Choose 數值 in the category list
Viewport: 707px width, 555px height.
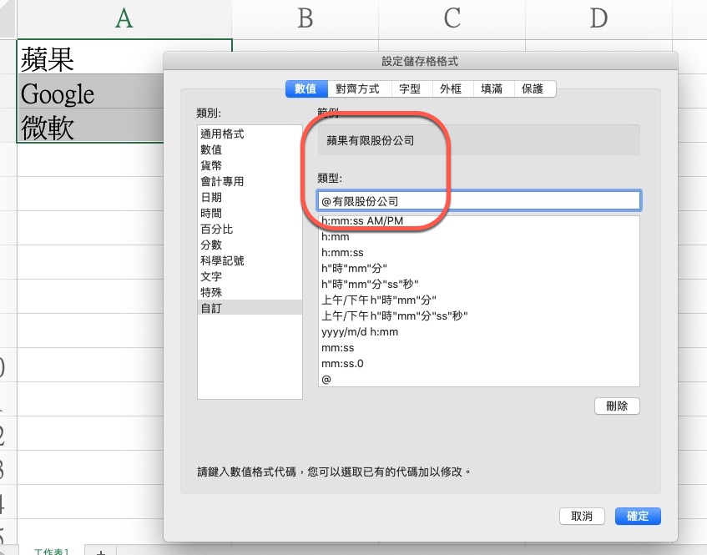[250, 149]
